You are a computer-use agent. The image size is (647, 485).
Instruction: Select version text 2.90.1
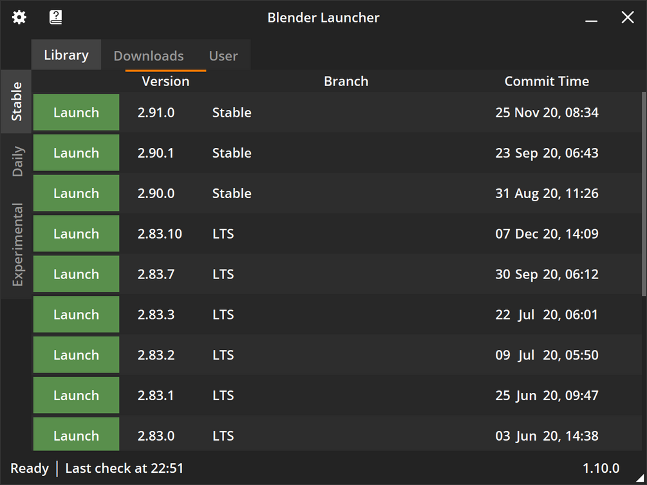(156, 153)
